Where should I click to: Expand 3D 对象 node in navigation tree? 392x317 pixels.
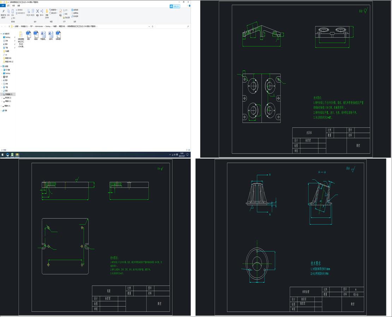coord(2,70)
